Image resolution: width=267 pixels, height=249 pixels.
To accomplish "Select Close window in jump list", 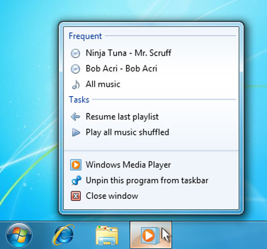I will (x=151, y=196).
